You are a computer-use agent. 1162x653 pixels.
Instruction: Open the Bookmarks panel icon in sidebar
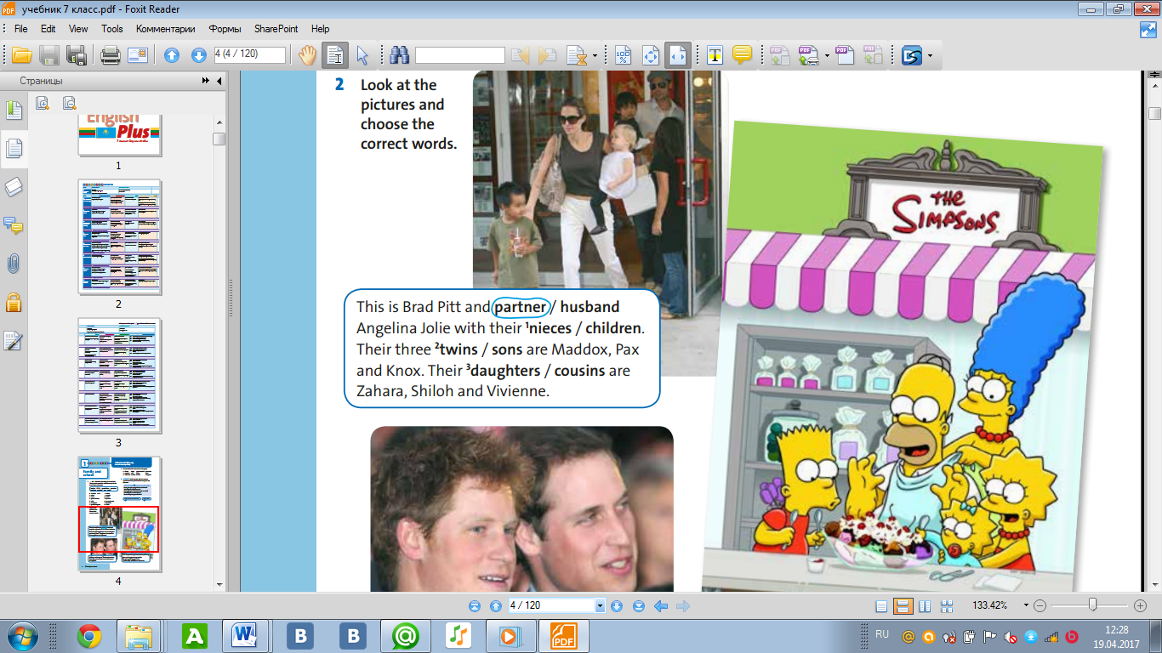(14, 111)
